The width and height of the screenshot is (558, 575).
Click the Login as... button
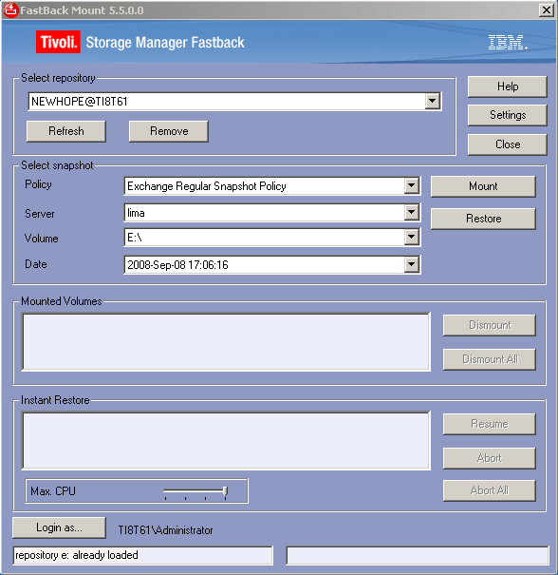(60, 527)
